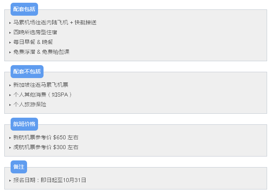Select the 报名日期 deadline text
The height and width of the screenshot is (193, 271).
[x=50, y=180]
